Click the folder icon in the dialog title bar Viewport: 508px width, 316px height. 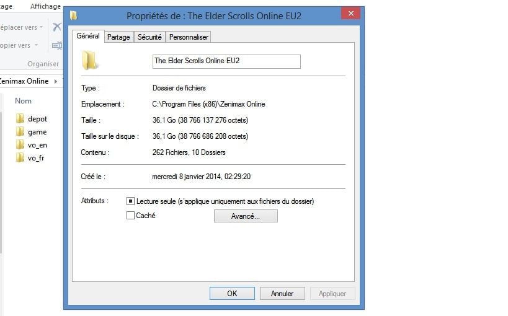tap(74, 15)
